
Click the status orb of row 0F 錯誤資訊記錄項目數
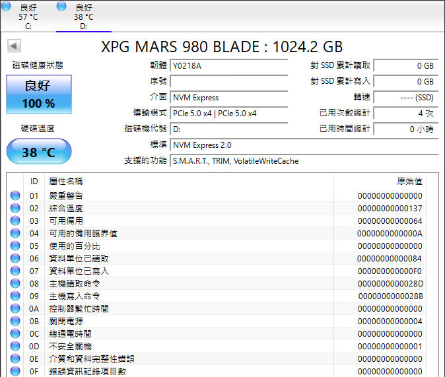(x=15, y=371)
